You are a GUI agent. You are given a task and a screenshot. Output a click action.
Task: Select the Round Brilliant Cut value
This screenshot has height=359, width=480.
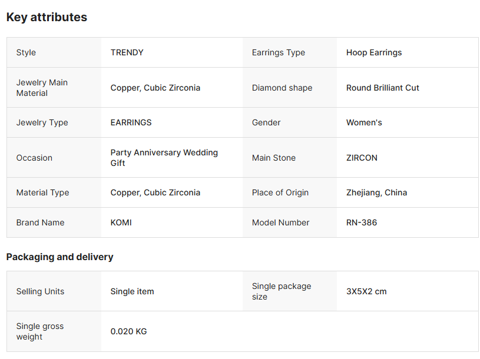(x=383, y=88)
